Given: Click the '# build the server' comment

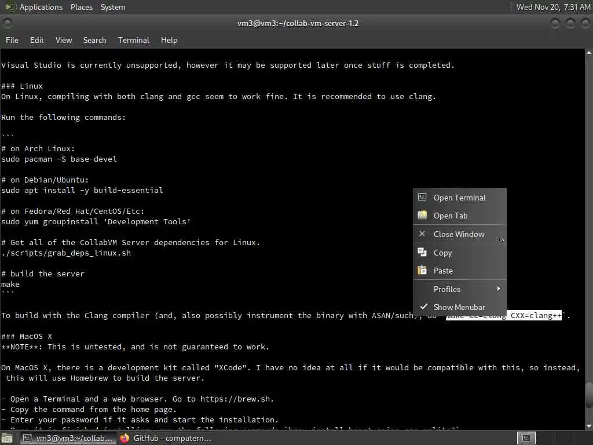Looking at the screenshot, I should (x=43, y=273).
